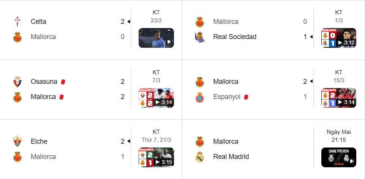Play Mallorca vs Real Sociedad 3:12 highlights
Screen dimensions: 365x179
[339, 38]
